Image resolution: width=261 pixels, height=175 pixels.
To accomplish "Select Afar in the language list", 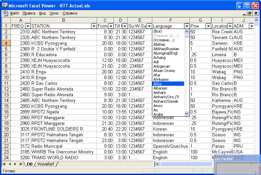I will [x=168, y=75].
